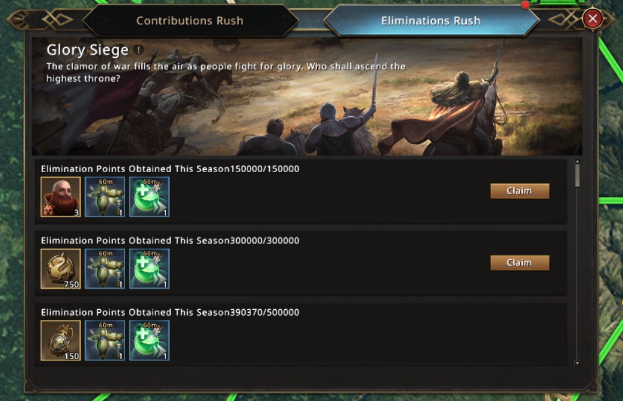623x401 pixels.
Task: Claim the 300000 elimination points reward
Action: 519,263
